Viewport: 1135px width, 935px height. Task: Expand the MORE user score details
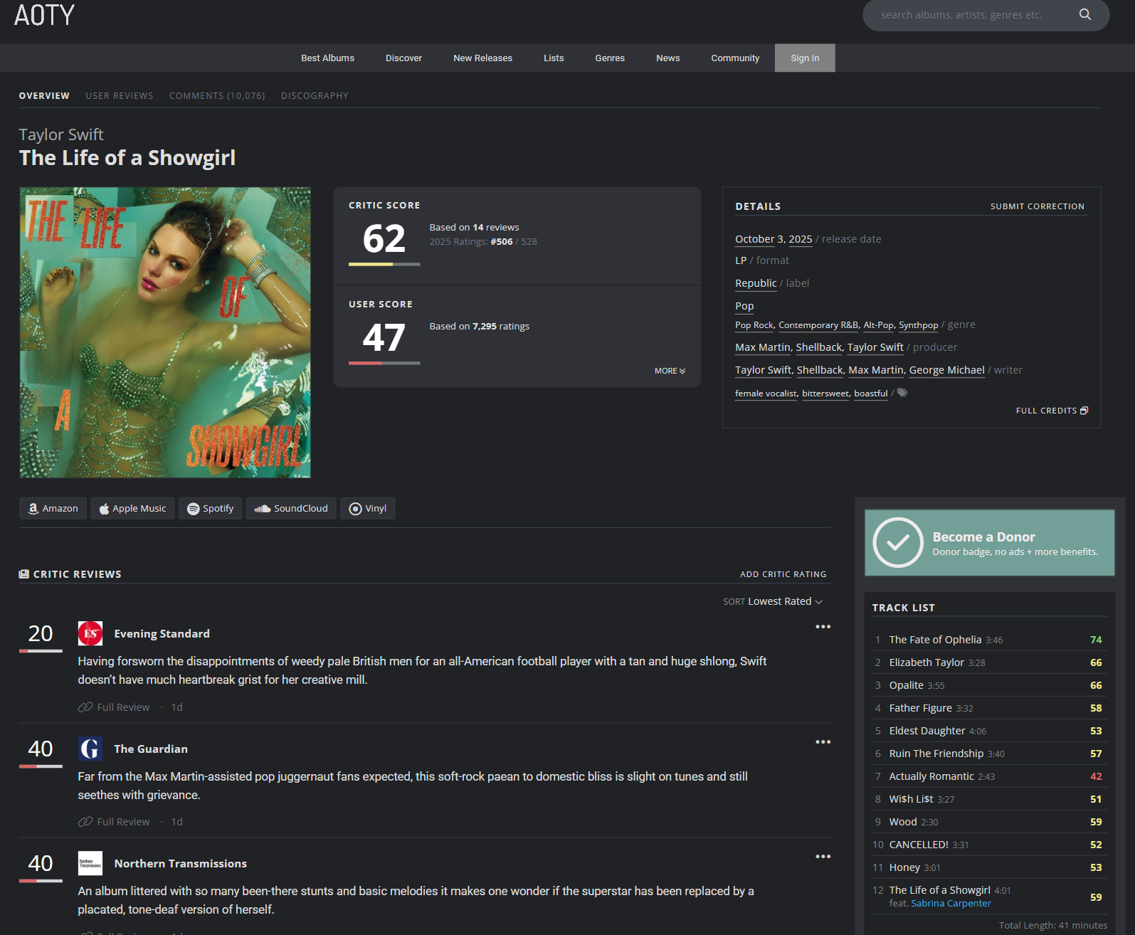pyautogui.click(x=670, y=371)
